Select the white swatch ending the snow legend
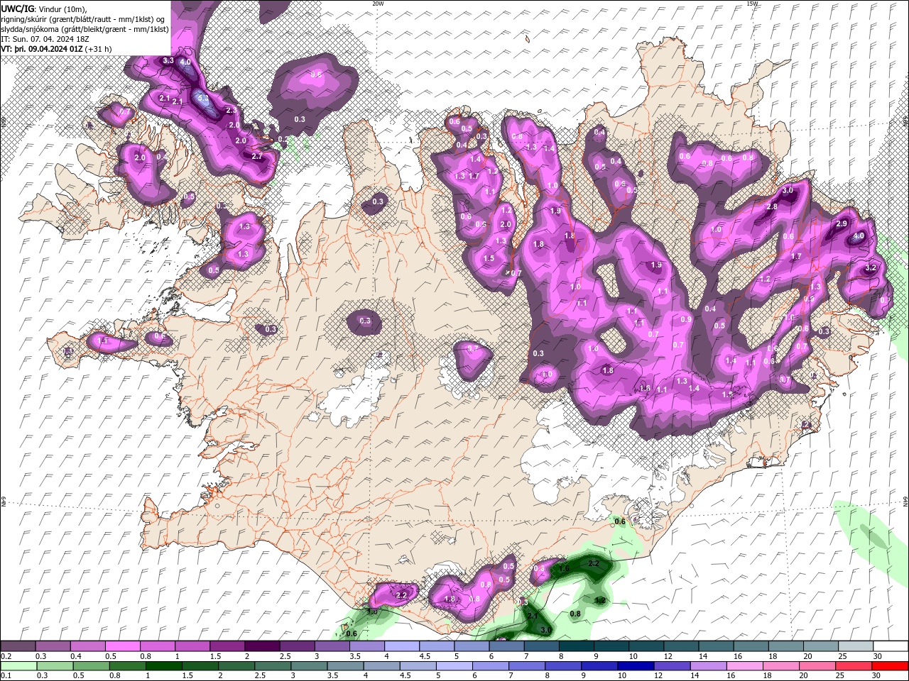 click(x=891, y=646)
